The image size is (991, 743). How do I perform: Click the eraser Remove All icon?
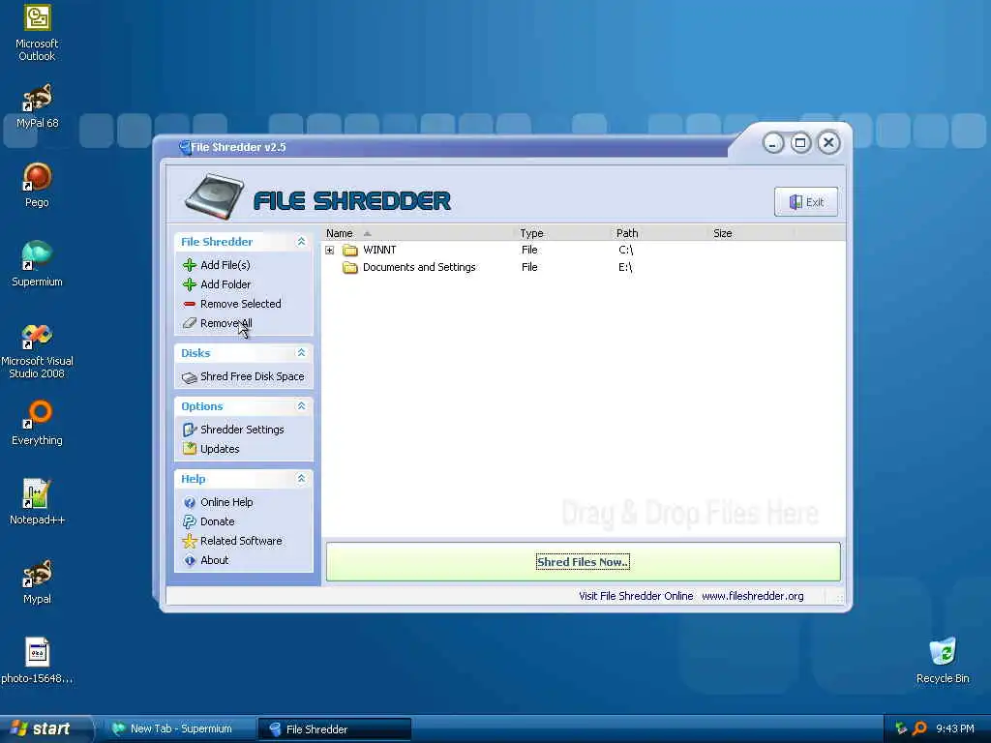tap(189, 323)
